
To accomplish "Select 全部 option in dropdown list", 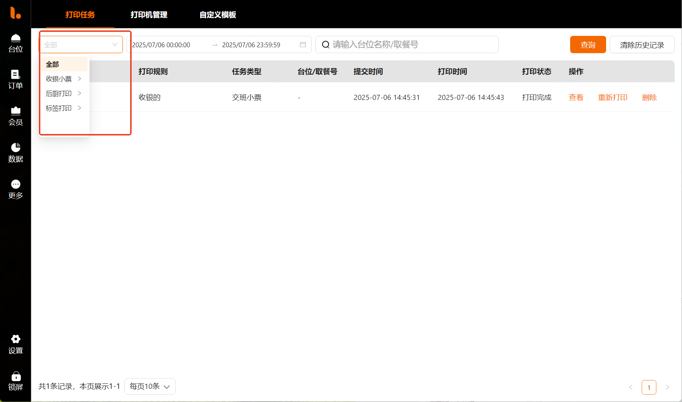I will coord(64,64).
